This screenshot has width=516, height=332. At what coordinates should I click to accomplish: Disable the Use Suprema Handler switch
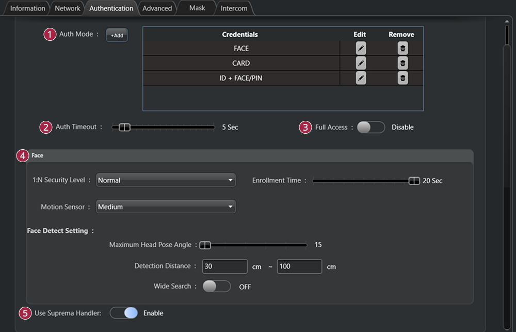click(x=124, y=313)
